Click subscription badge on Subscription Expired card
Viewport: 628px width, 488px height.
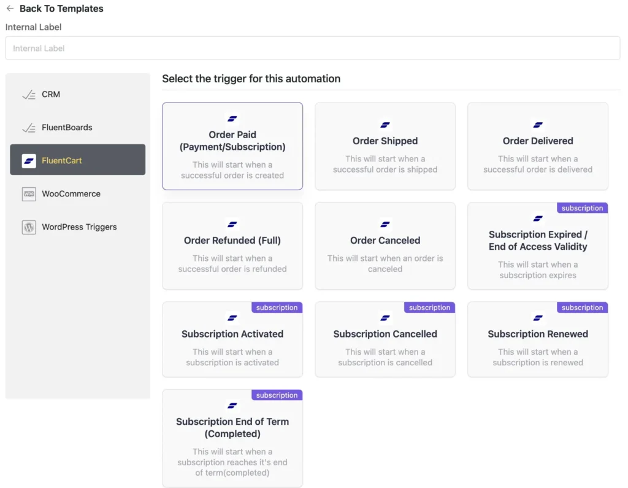pyautogui.click(x=582, y=208)
